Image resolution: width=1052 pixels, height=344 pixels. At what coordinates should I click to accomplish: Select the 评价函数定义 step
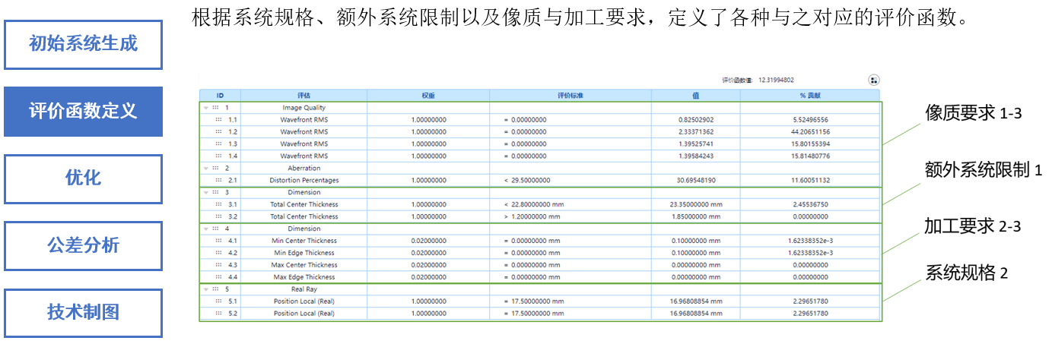83,111
